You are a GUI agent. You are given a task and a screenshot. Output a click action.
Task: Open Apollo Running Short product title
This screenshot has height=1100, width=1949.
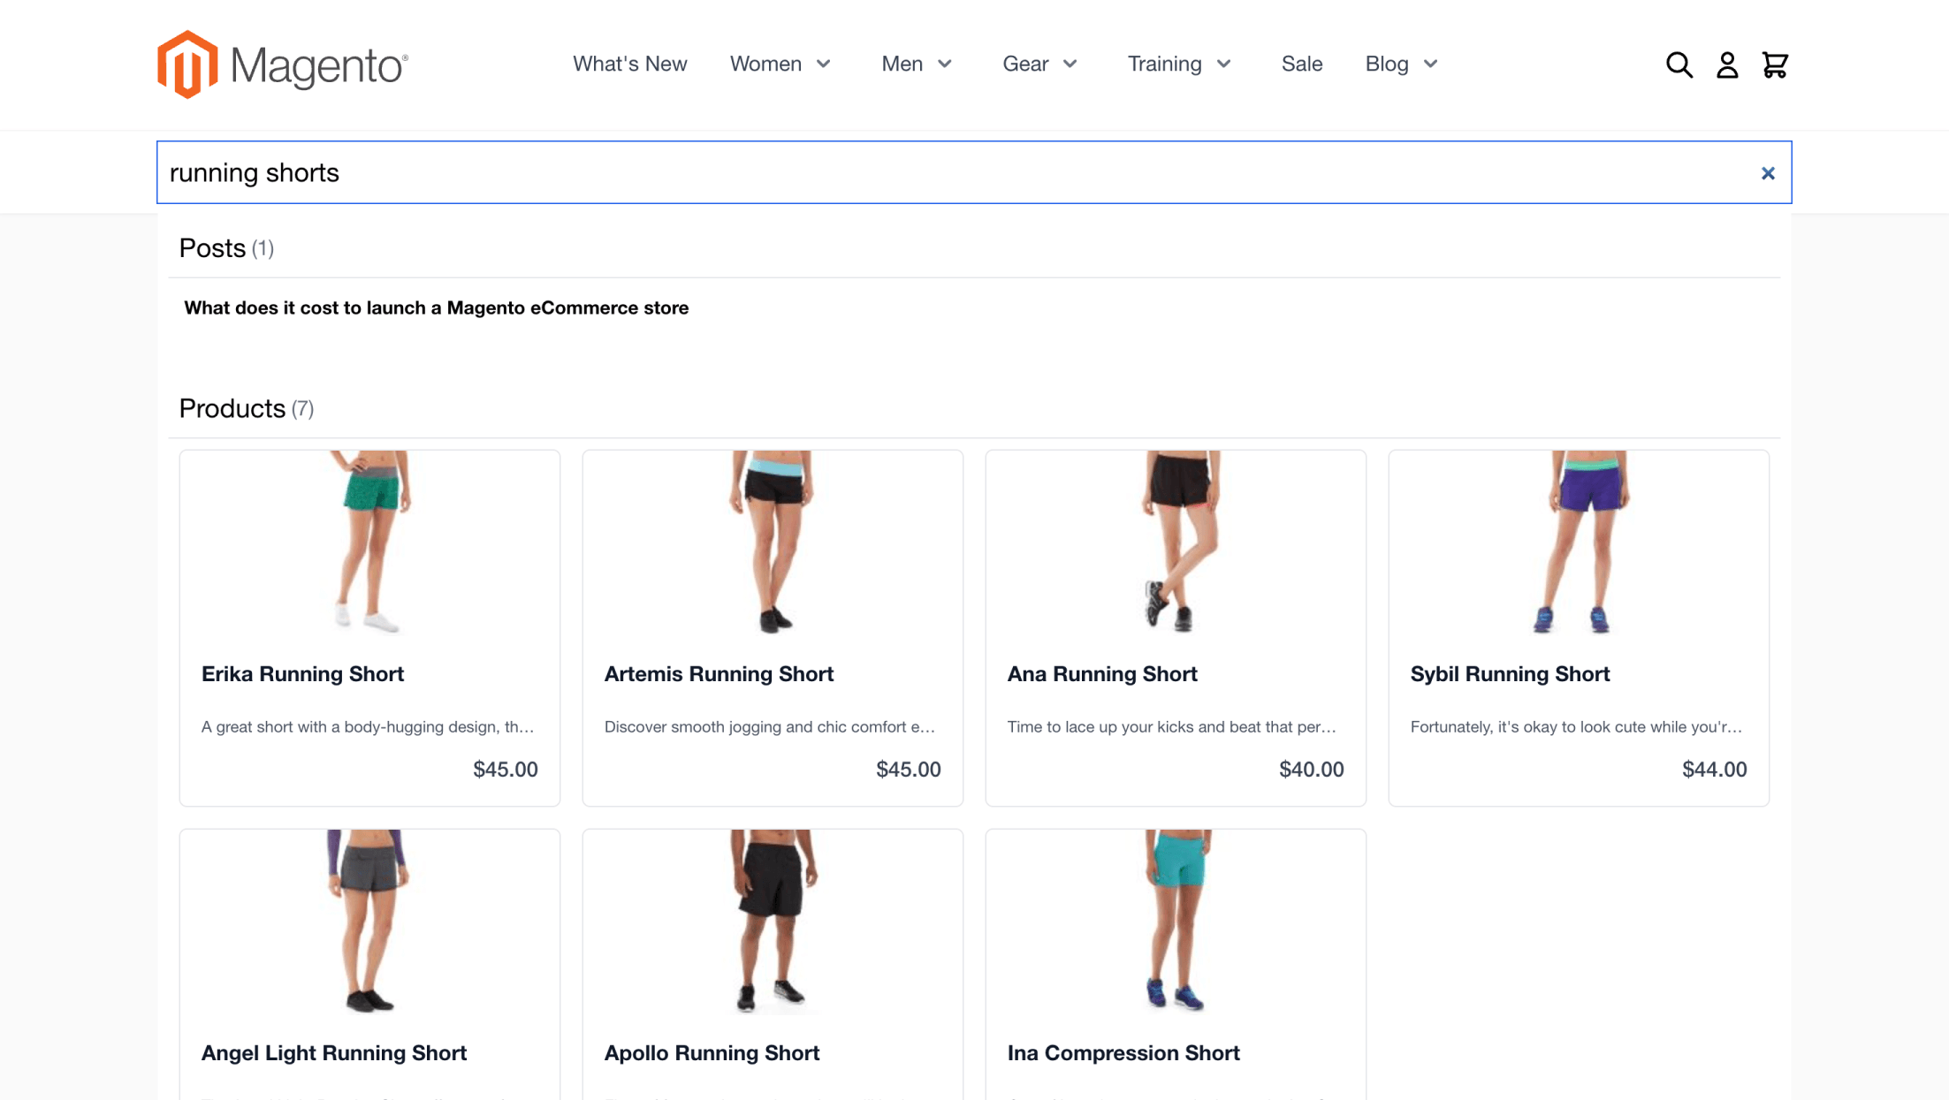click(712, 1053)
